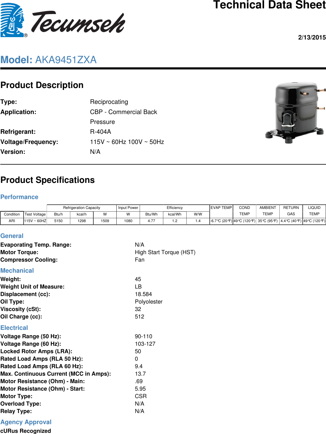This screenshot has width=326, height=434.
Task: Expand the Electrical section
Action: tap(14, 328)
